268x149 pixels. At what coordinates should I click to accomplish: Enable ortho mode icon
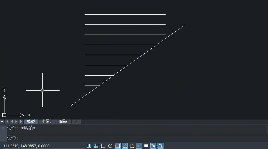point(103,146)
